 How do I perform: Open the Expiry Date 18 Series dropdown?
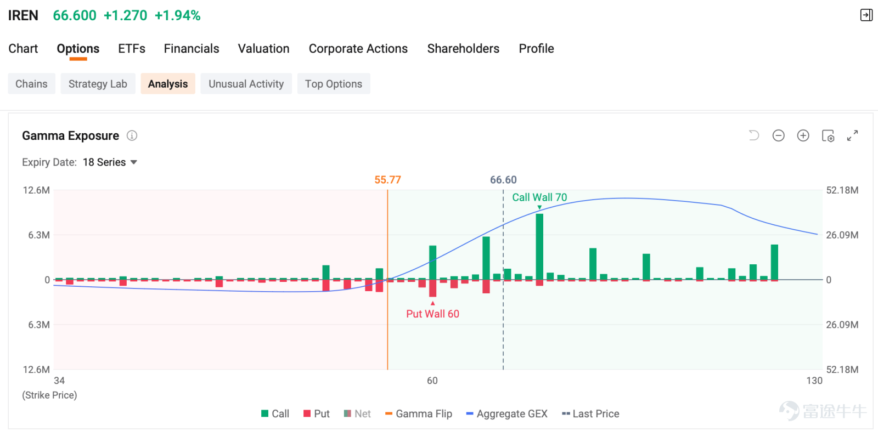(110, 162)
